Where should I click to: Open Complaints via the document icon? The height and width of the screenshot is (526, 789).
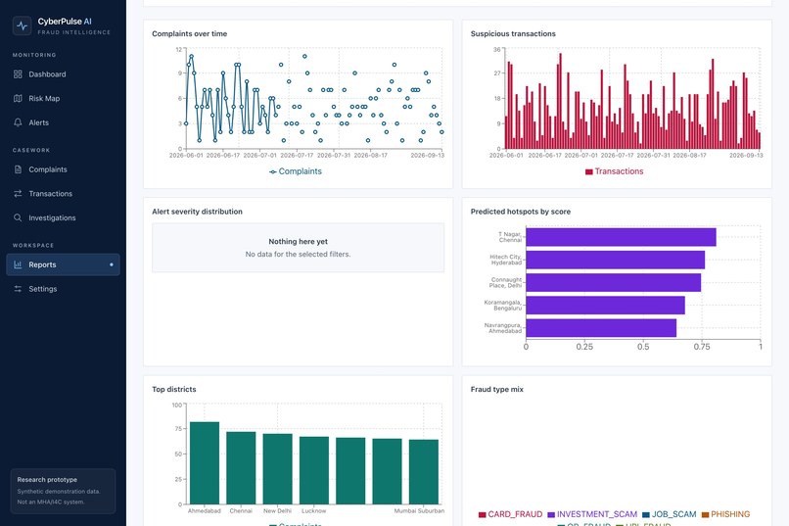(x=18, y=169)
